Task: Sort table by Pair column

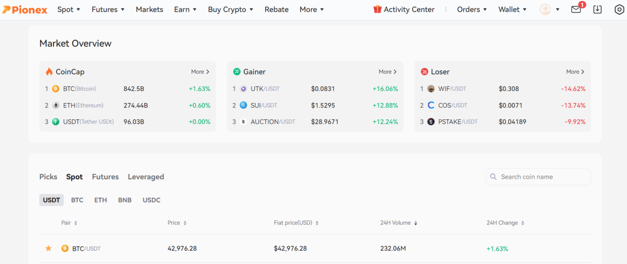Action: tap(69, 223)
